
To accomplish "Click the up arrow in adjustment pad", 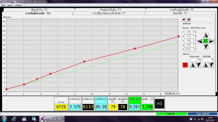I will coord(206,35).
